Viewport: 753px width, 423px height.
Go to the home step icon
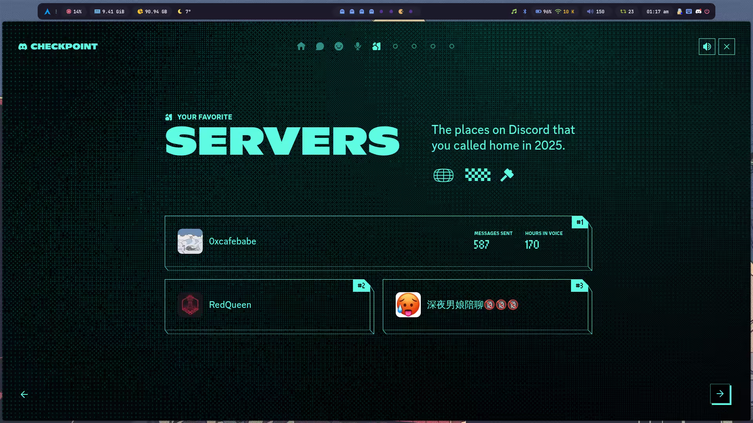click(301, 46)
